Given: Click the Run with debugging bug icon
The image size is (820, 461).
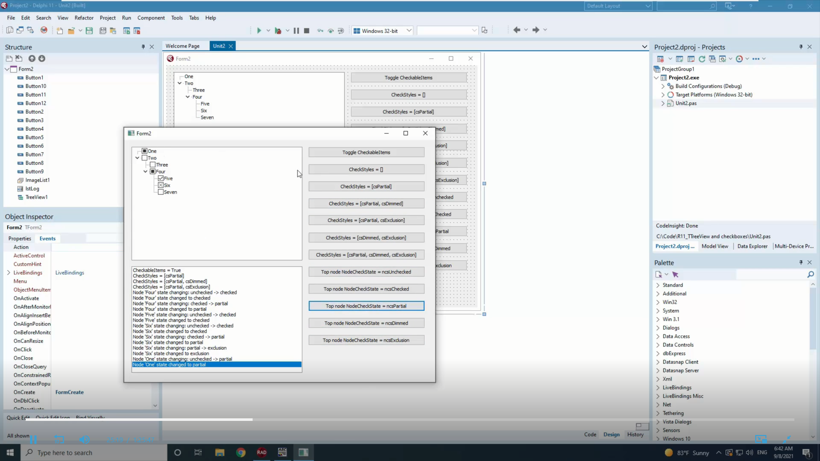Looking at the screenshot, I should coord(278,30).
